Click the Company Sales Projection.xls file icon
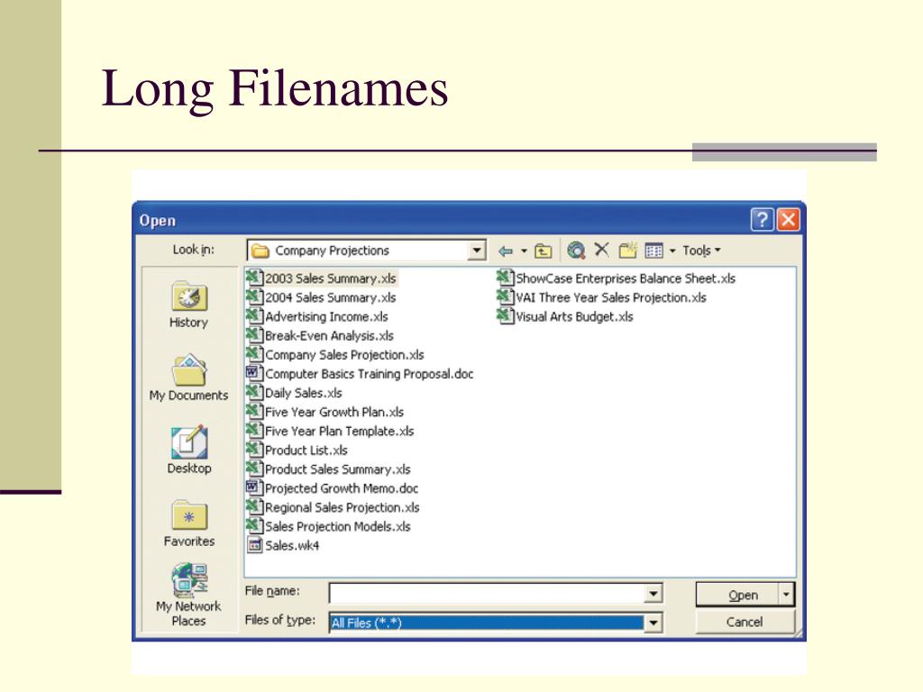Image resolution: width=923 pixels, height=692 pixels. tap(253, 353)
